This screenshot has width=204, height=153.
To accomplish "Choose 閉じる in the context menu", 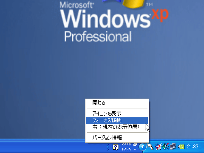I will 117,103.
